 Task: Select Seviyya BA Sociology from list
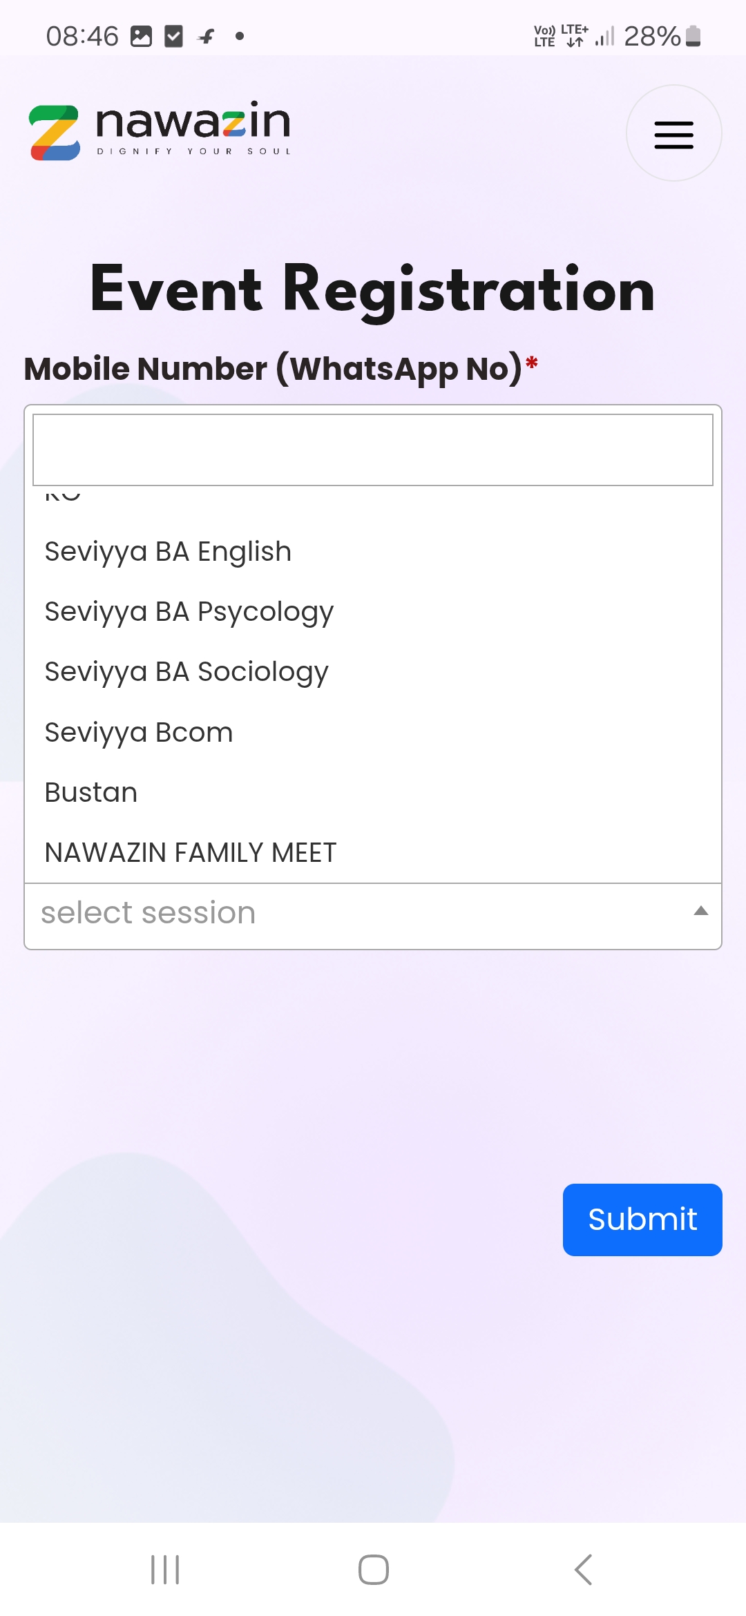pyautogui.click(x=186, y=672)
